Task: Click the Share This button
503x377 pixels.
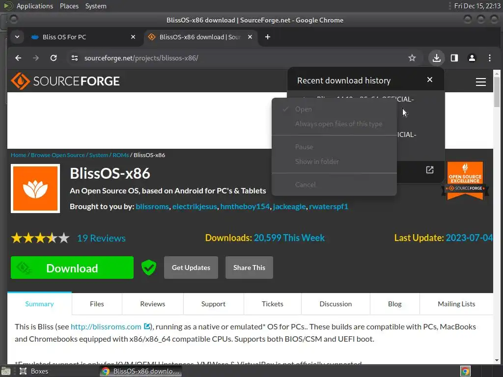Action: pyautogui.click(x=249, y=268)
